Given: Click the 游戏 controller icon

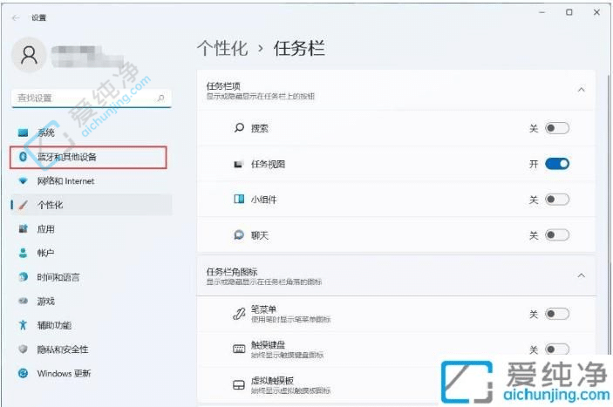Looking at the screenshot, I should (23, 302).
